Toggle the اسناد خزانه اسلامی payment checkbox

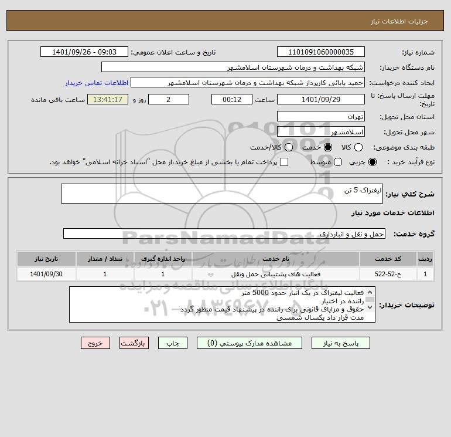284,162
